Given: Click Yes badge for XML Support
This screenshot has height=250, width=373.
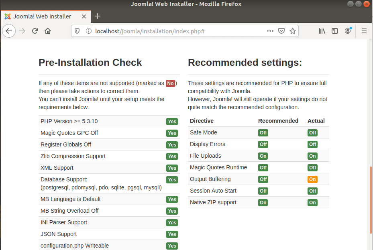Looking at the screenshot, I should (x=172, y=168).
